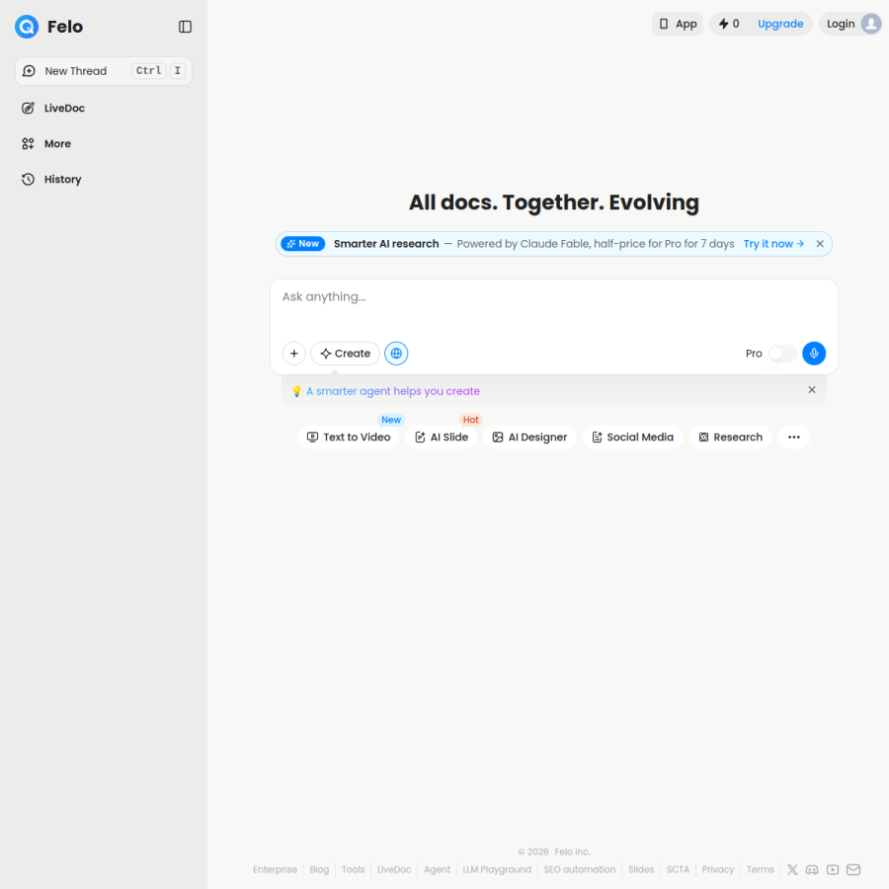This screenshot has width=889, height=889.
Task: Click the email envelope footer icon
Action: (853, 869)
